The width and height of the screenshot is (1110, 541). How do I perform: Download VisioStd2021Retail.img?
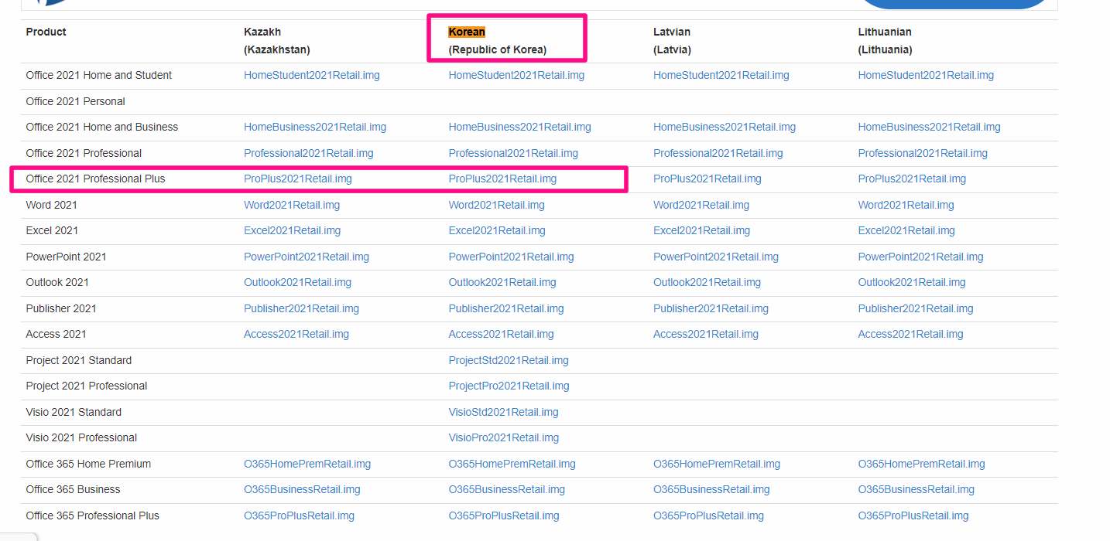(504, 412)
